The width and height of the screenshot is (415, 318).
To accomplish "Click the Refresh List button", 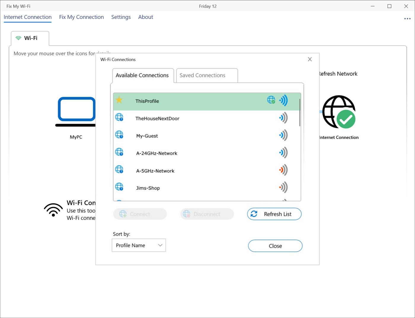I will tap(274, 214).
